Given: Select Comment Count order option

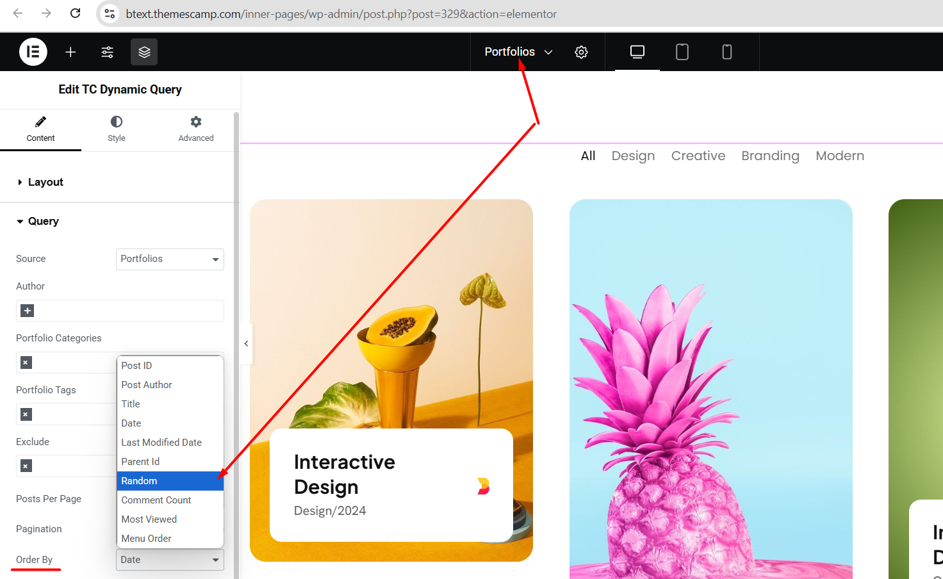Looking at the screenshot, I should click(x=170, y=500).
